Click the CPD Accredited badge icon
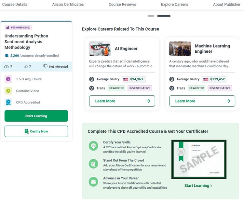 (x=8, y=102)
